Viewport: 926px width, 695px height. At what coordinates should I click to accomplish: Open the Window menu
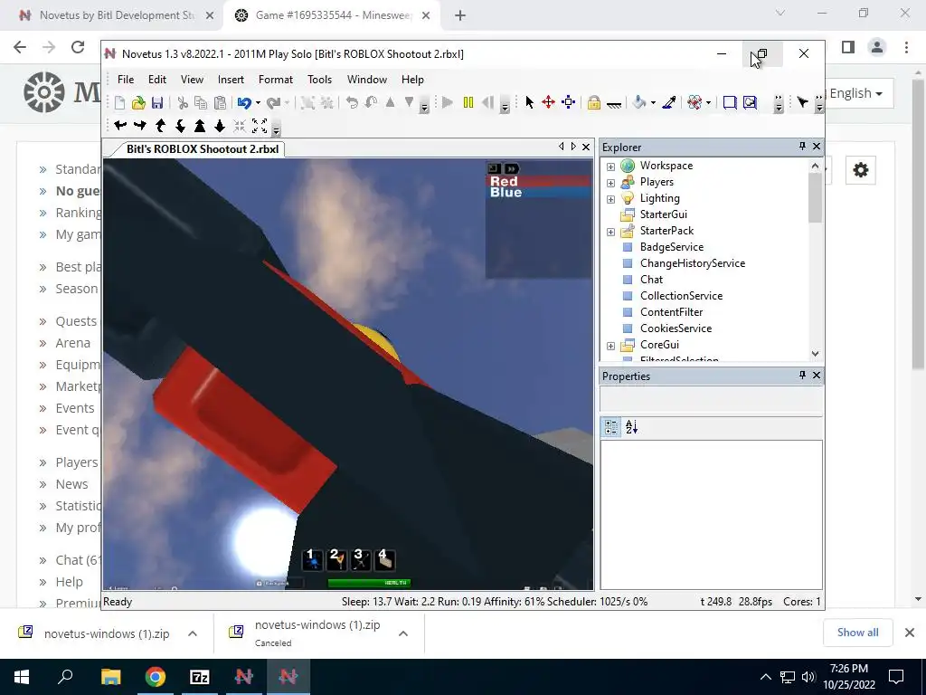(x=367, y=80)
